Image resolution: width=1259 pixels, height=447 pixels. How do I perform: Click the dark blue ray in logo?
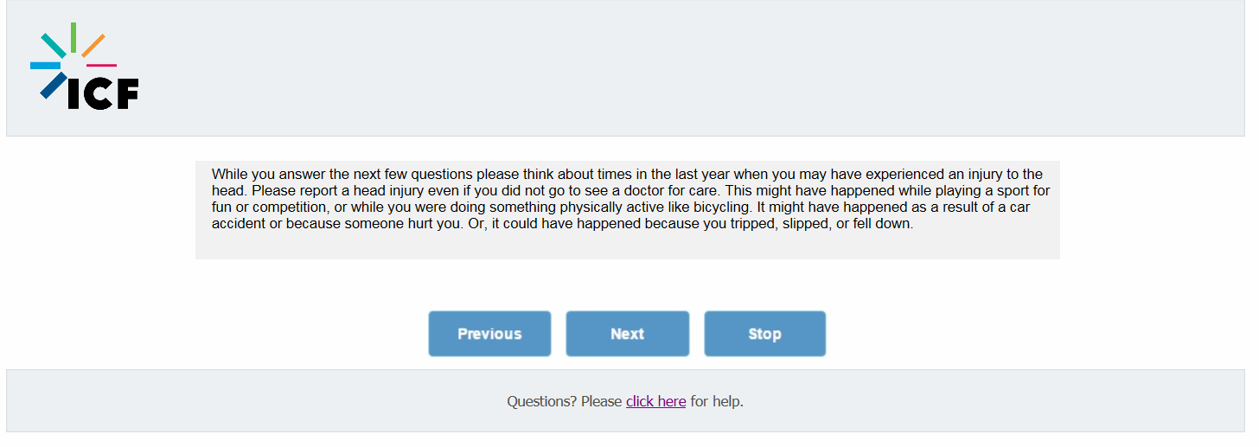click(x=53, y=85)
